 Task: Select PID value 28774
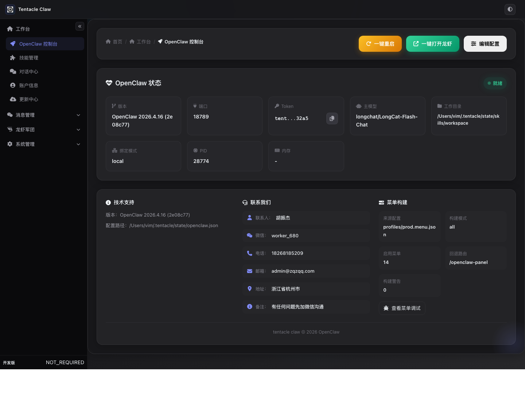(x=201, y=161)
